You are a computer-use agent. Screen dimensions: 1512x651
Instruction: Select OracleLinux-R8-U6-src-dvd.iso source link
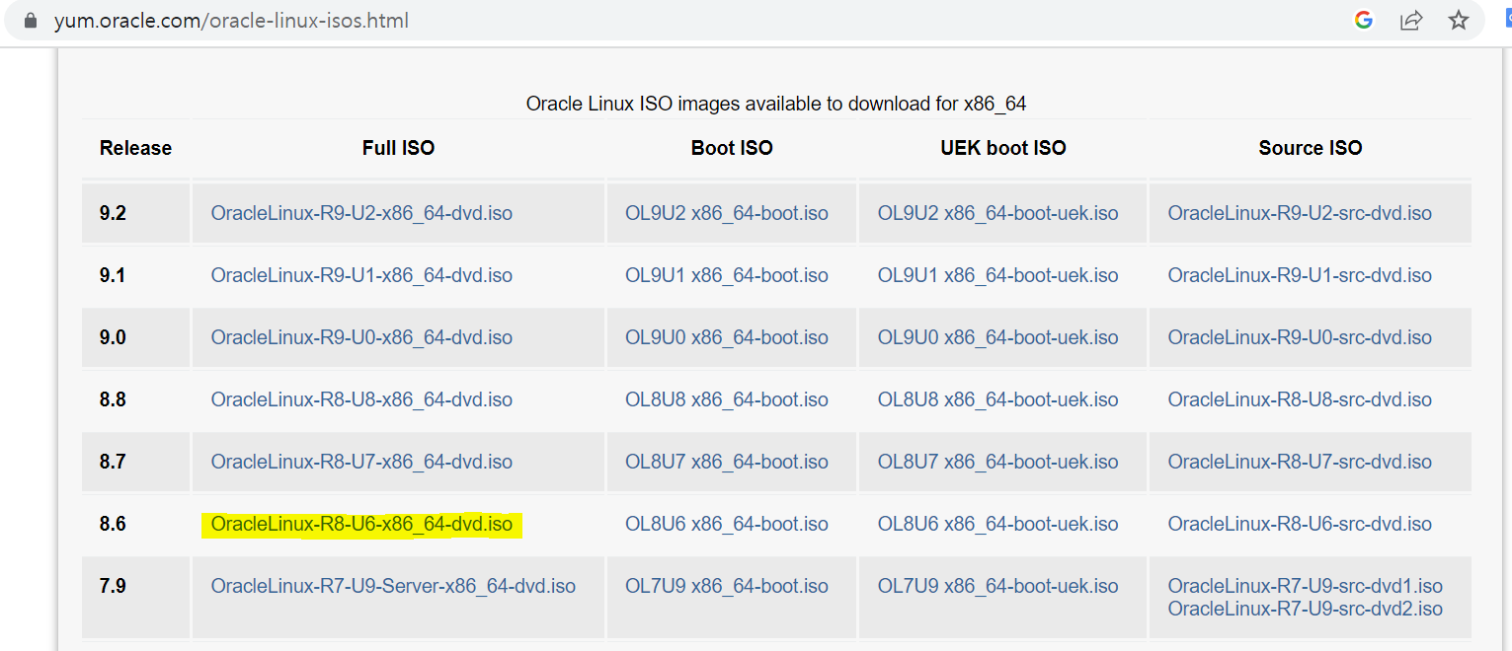1300,524
